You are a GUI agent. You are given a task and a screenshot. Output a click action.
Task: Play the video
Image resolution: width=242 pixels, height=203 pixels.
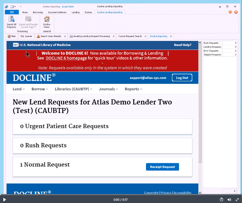point(4,200)
